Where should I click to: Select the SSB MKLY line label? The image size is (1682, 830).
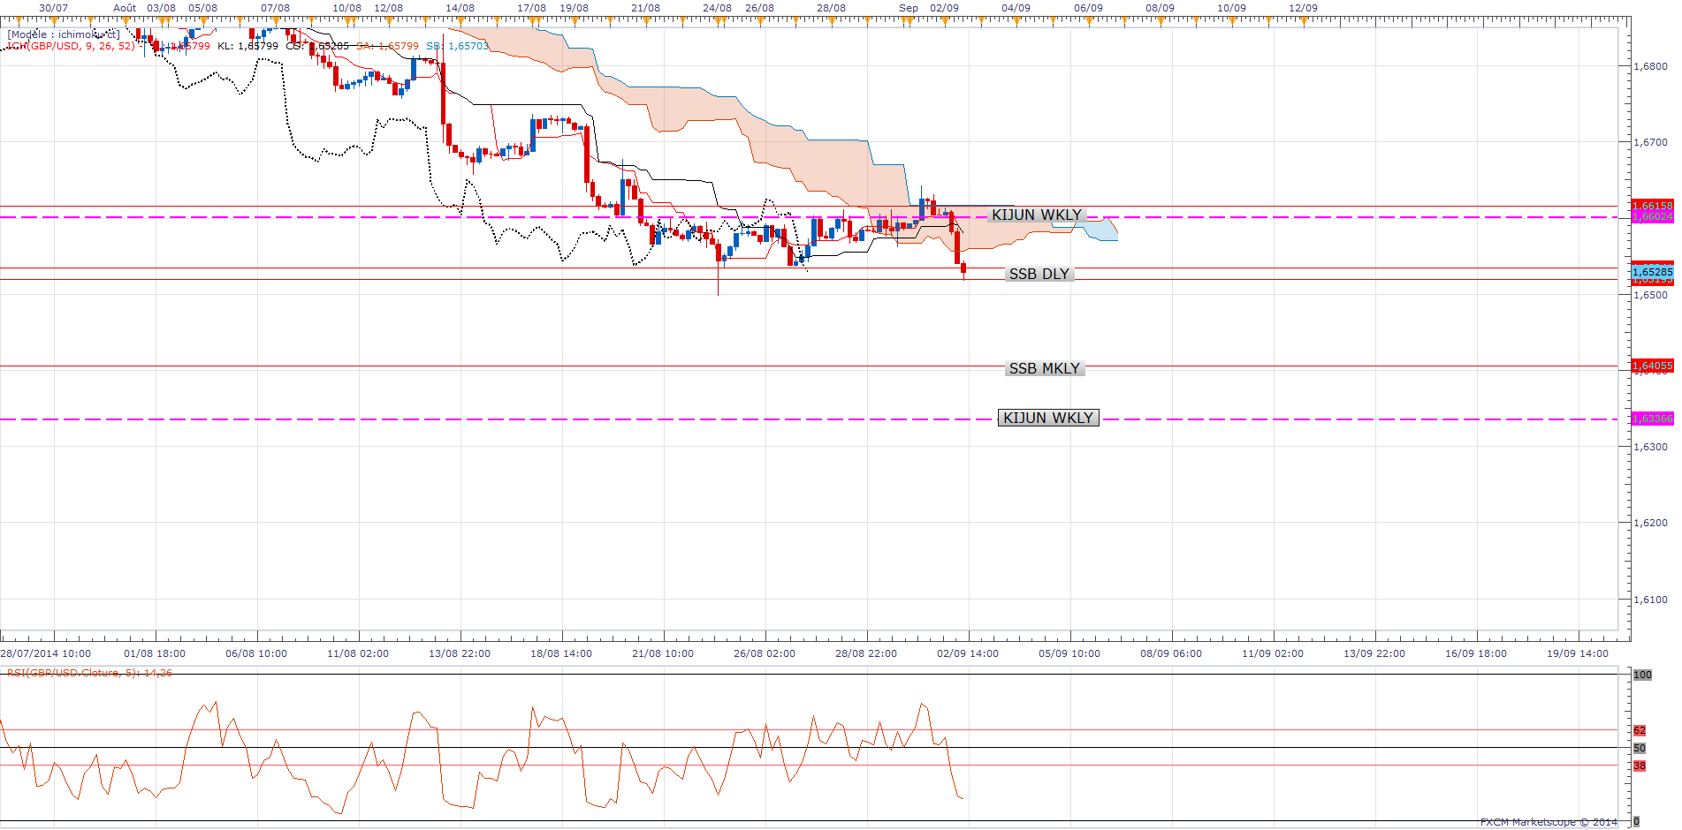1045,368
